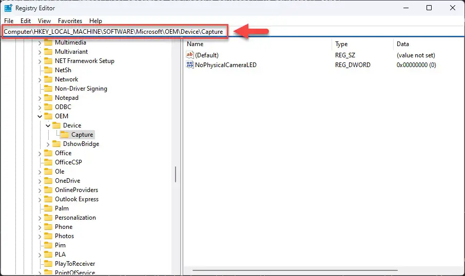465x276 pixels.
Task: Open the File menu
Action: coord(9,20)
